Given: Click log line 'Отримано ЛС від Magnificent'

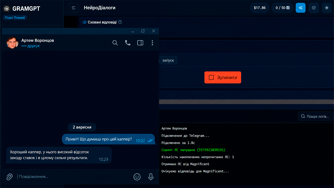Looking at the screenshot, I should pyautogui.click(x=185, y=164).
